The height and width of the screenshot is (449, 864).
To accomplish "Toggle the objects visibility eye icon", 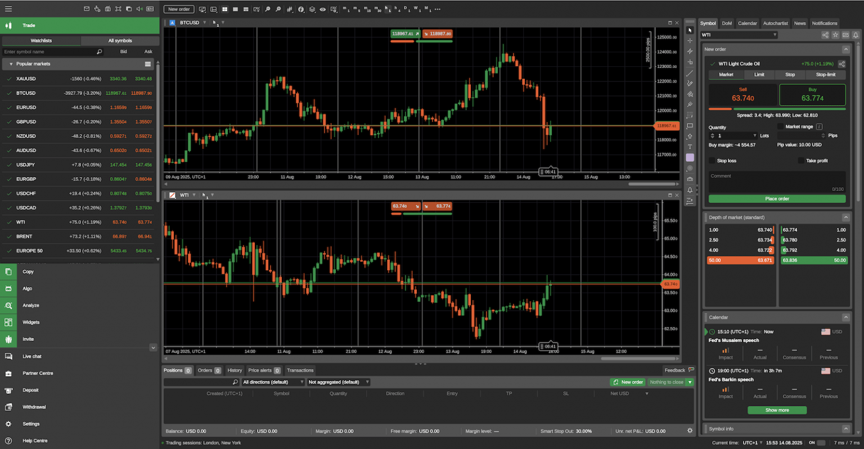I will (x=322, y=9).
